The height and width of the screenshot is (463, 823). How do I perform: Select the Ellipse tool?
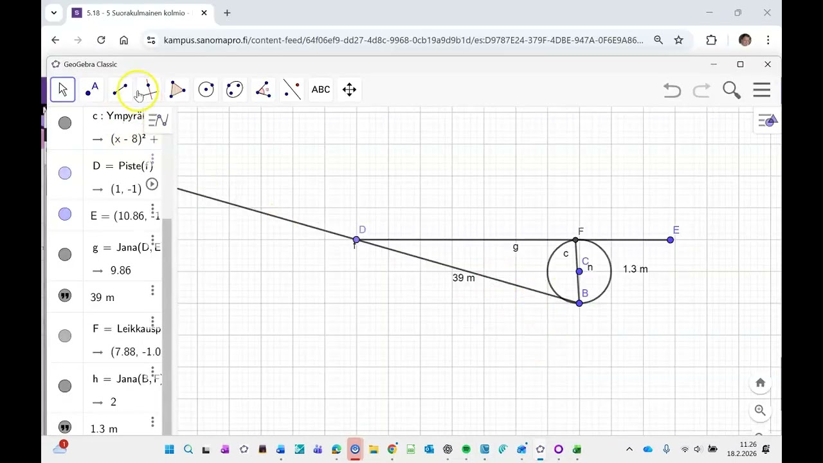tap(235, 89)
